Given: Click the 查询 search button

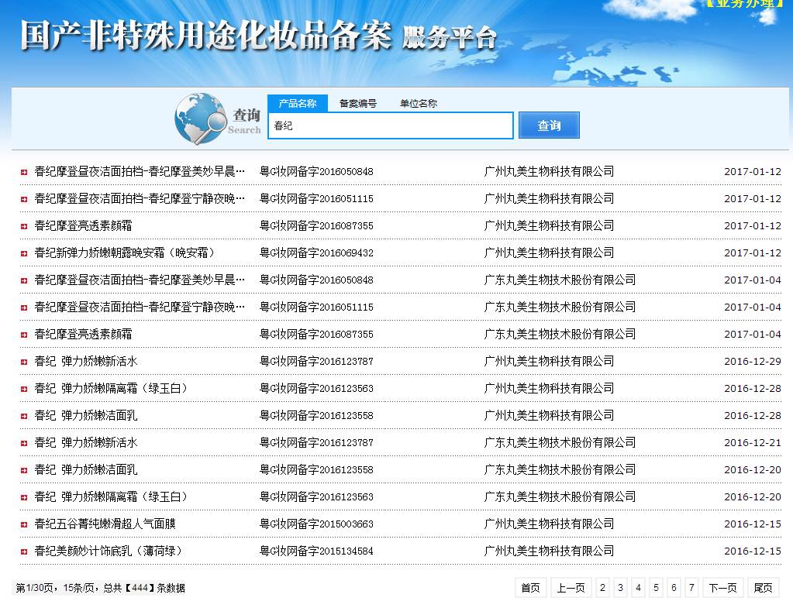Looking at the screenshot, I should coord(549,125).
